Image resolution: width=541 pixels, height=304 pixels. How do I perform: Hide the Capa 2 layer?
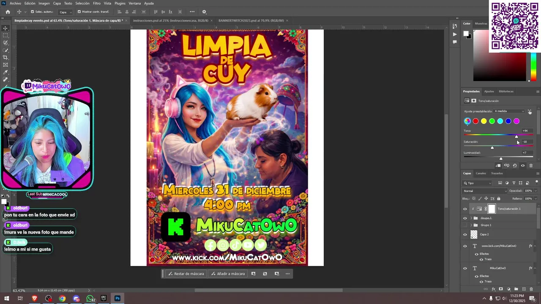(x=465, y=234)
